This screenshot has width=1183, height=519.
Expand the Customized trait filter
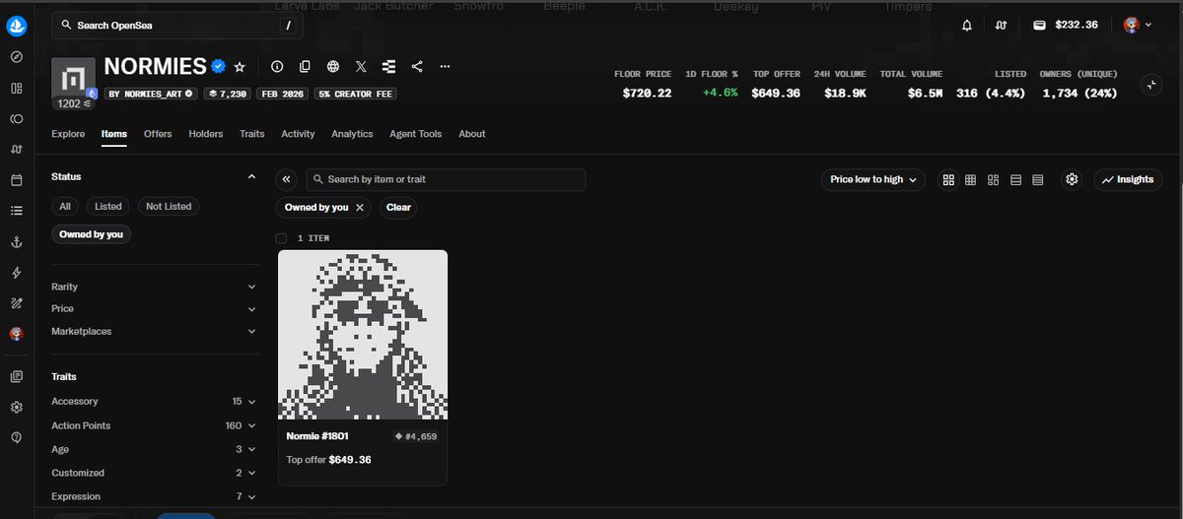pyautogui.click(x=154, y=473)
